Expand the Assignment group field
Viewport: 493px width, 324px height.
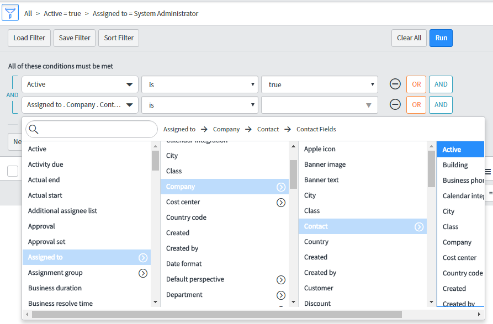(143, 273)
